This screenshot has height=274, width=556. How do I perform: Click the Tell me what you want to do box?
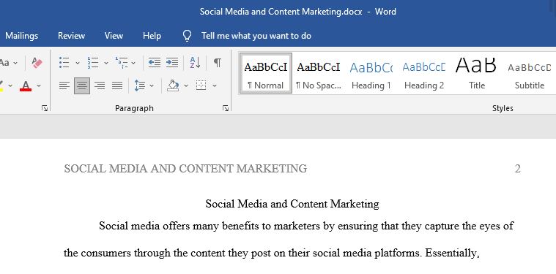pos(256,36)
